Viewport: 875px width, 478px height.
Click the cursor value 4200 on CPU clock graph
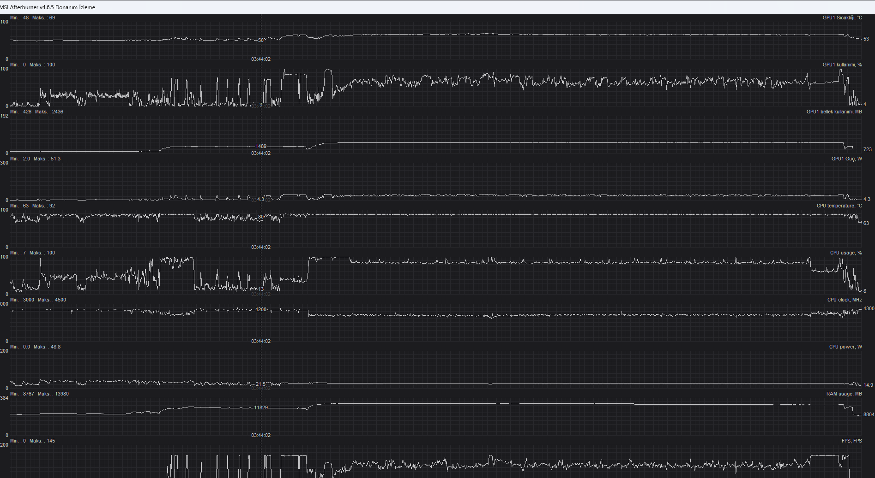tap(261, 310)
